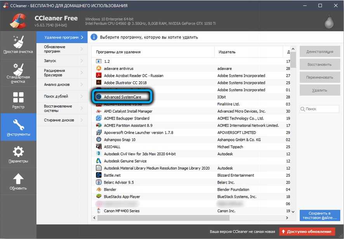Select the Autodesk Material Library row
344x239 pixels.
[x=191, y=168]
